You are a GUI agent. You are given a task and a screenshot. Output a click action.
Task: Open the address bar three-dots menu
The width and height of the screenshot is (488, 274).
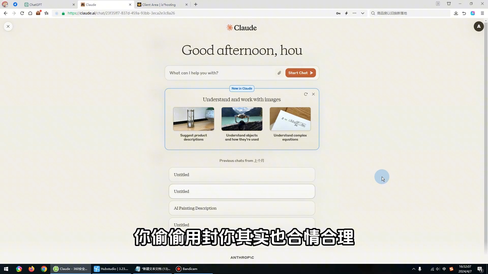click(354, 13)
